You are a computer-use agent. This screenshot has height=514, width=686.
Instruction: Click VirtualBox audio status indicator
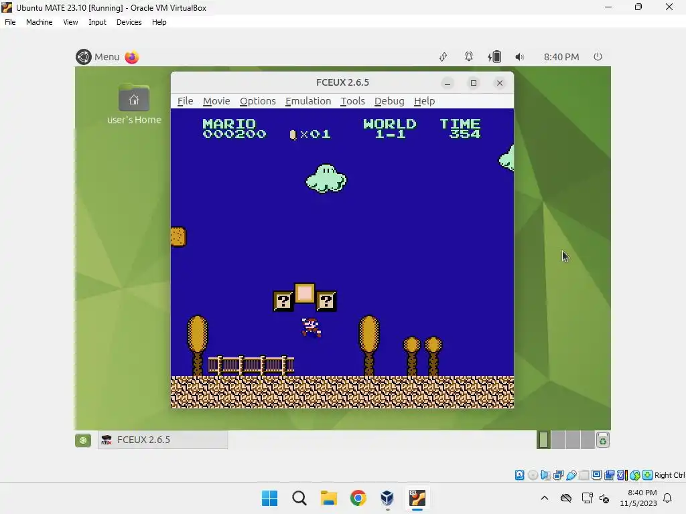(x=545, y=475)
